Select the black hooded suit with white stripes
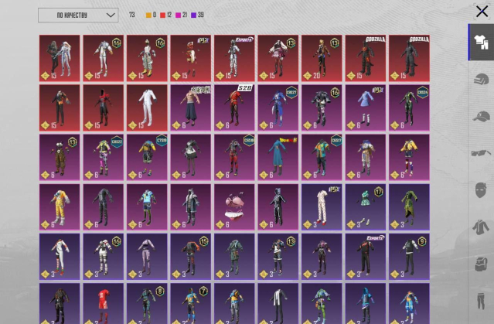This screenshot has height=324, width=494. tap(278, 207)
